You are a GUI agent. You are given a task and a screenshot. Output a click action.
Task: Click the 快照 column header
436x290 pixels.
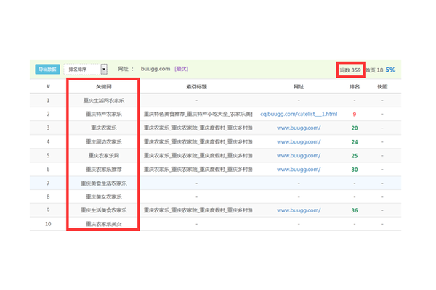pyautogui.click(x=382, y=87)
